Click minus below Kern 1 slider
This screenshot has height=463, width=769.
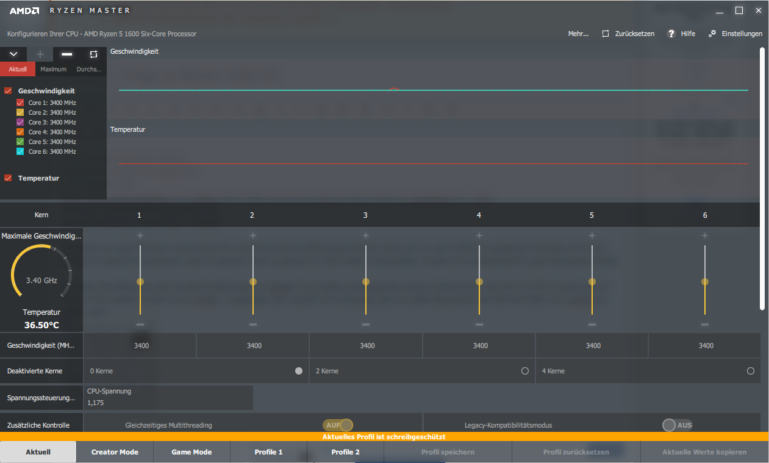coord(140,325)
